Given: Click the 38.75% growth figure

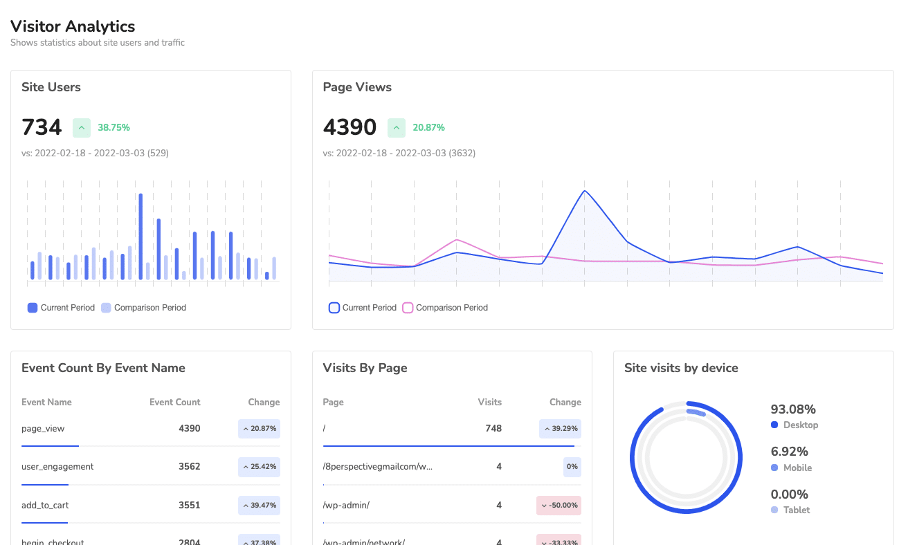Looking at the screenshot, I should [113, 128].
